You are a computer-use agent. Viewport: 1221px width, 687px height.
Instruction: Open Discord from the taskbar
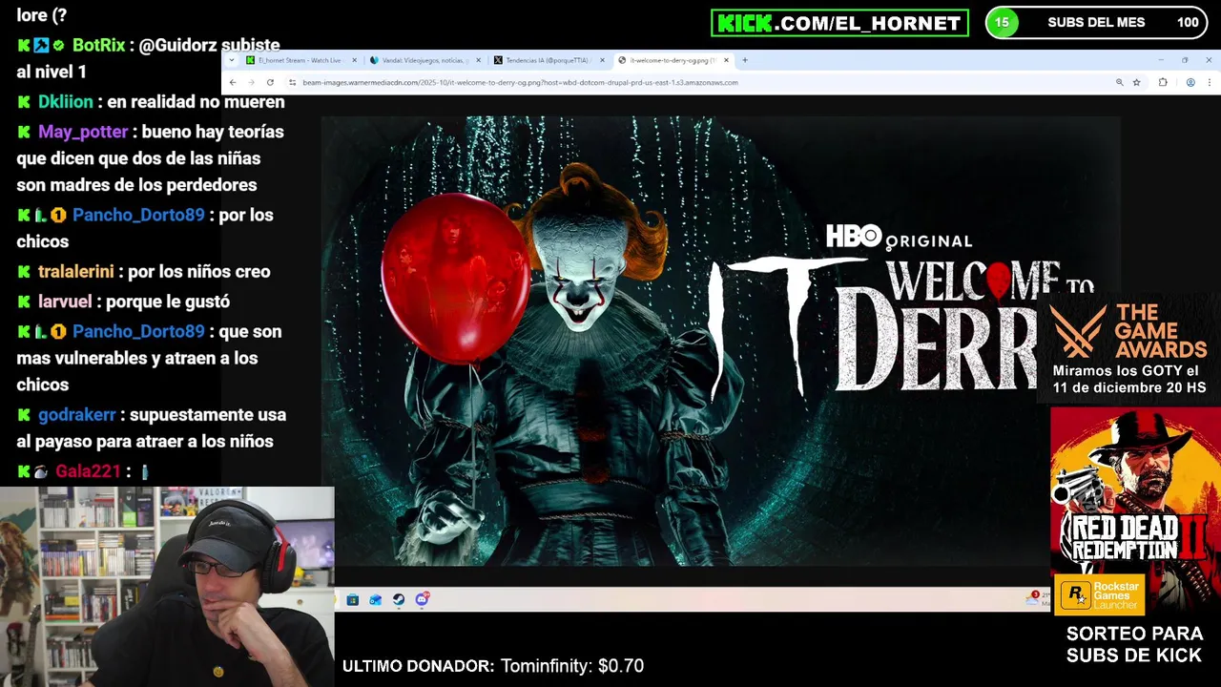tap(422, 599)
